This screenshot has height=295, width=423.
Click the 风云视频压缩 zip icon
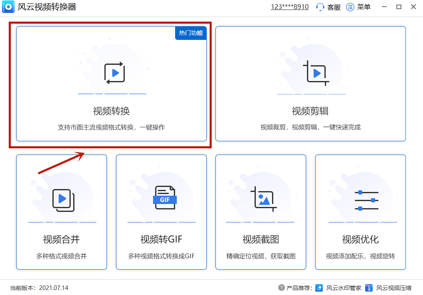[x=369, y=288]
